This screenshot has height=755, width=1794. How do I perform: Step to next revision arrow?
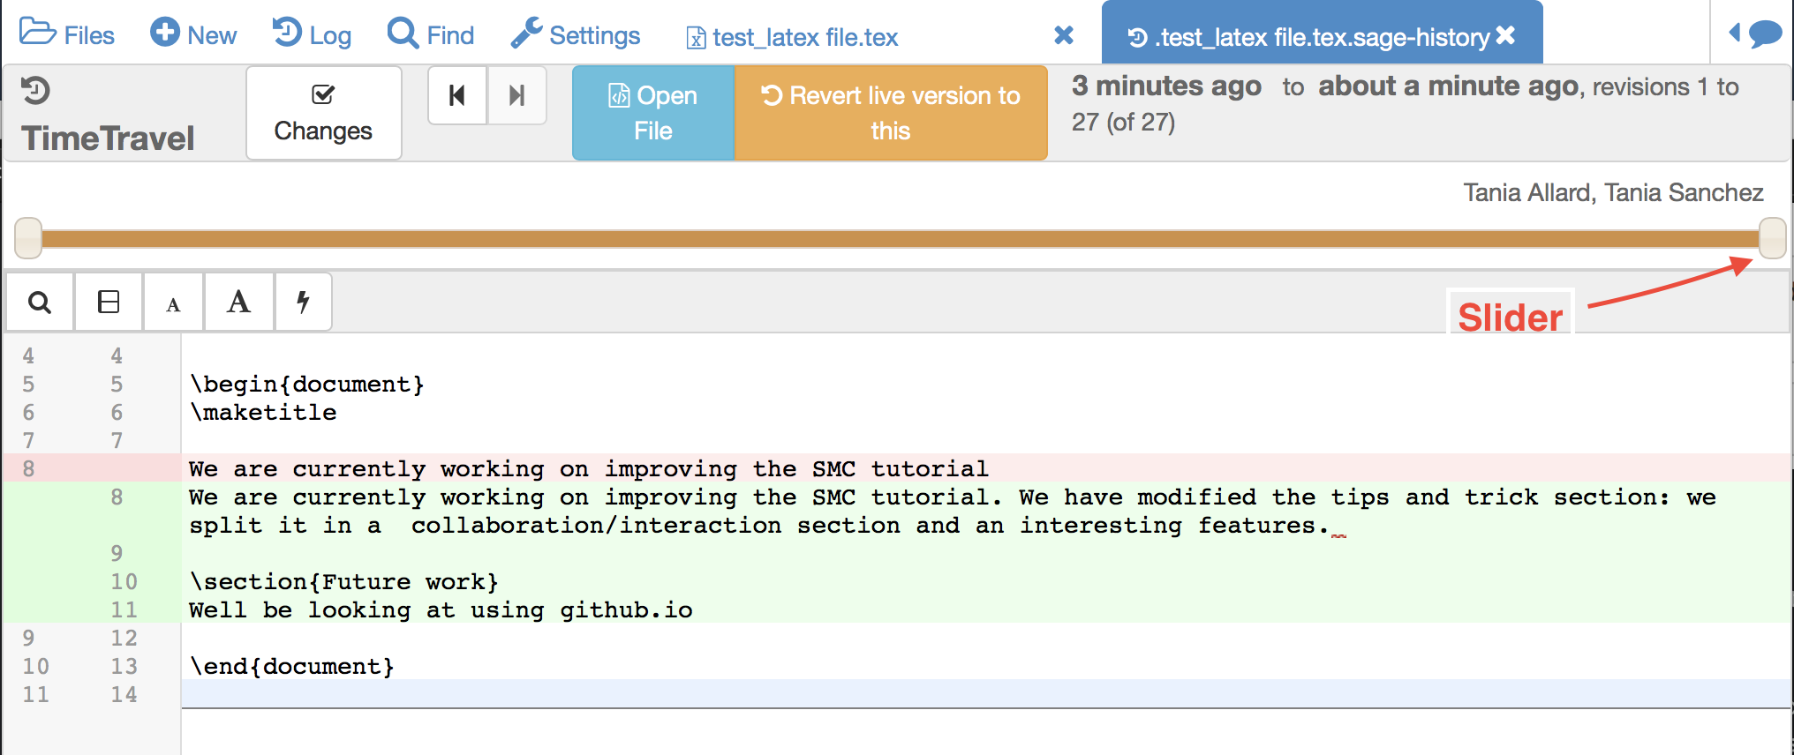tap(517, 95)
